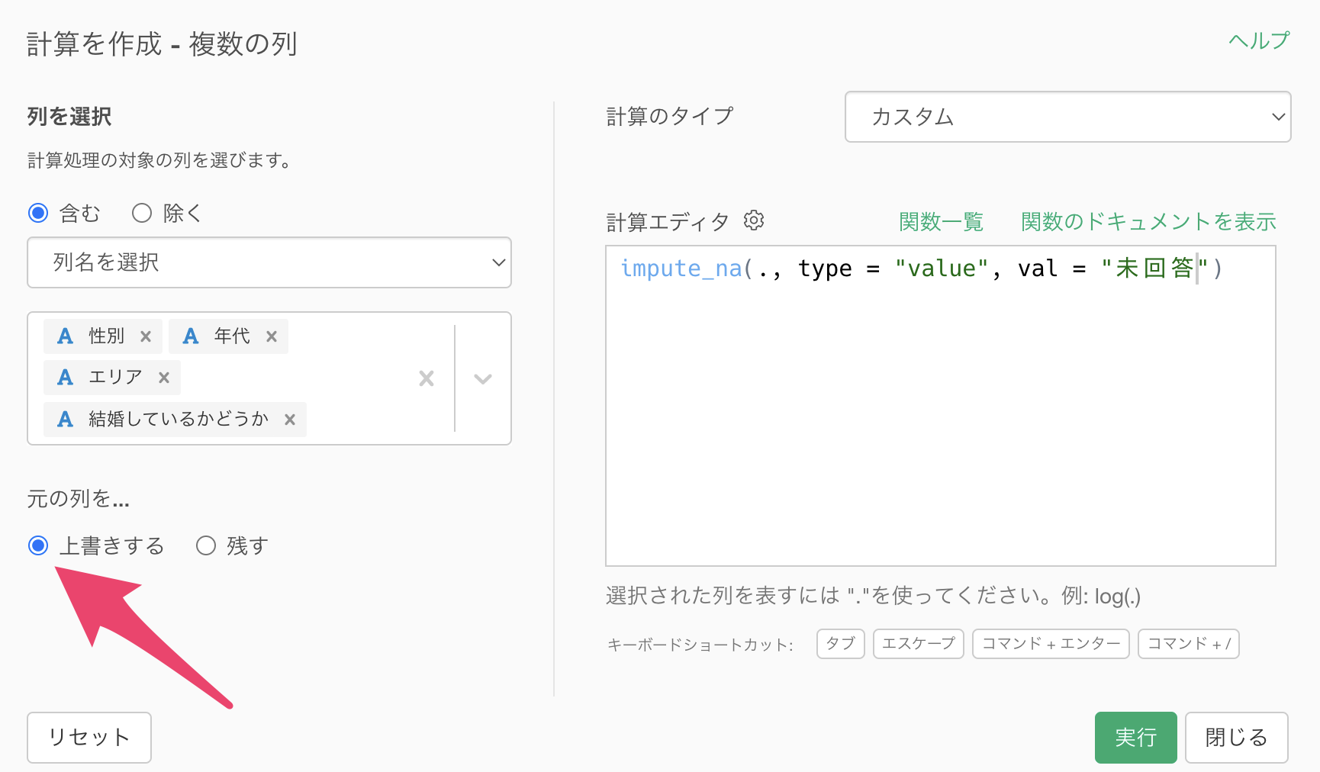Open the 関数一覧 link
Image resolution: width=1320 pixels, height=772 pixels.
(941, 222)
